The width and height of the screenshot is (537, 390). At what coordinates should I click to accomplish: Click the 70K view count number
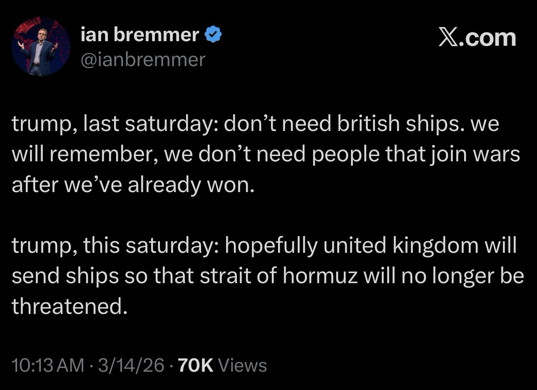(196, 365)
